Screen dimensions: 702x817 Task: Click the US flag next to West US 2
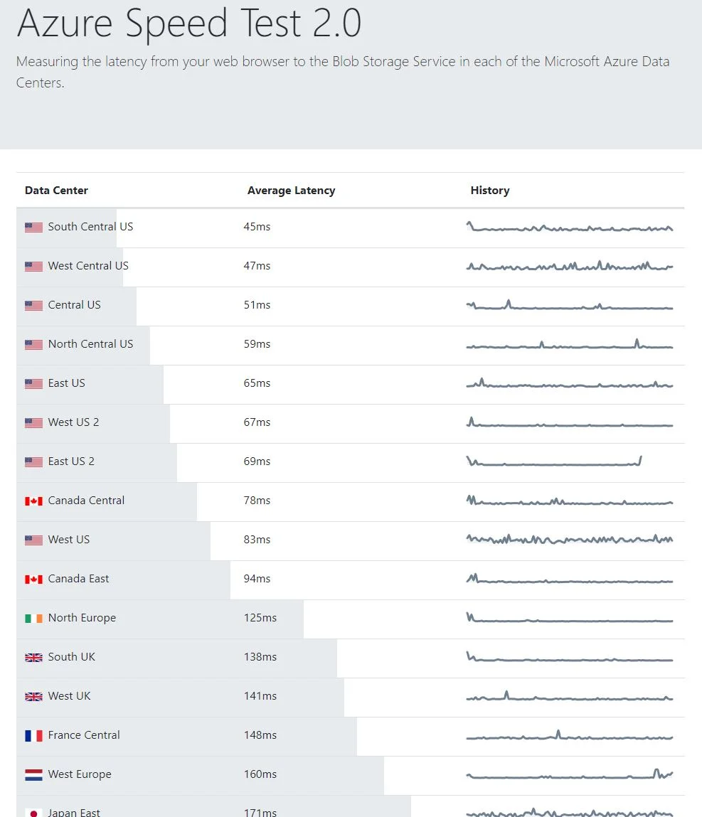point(33,422)
